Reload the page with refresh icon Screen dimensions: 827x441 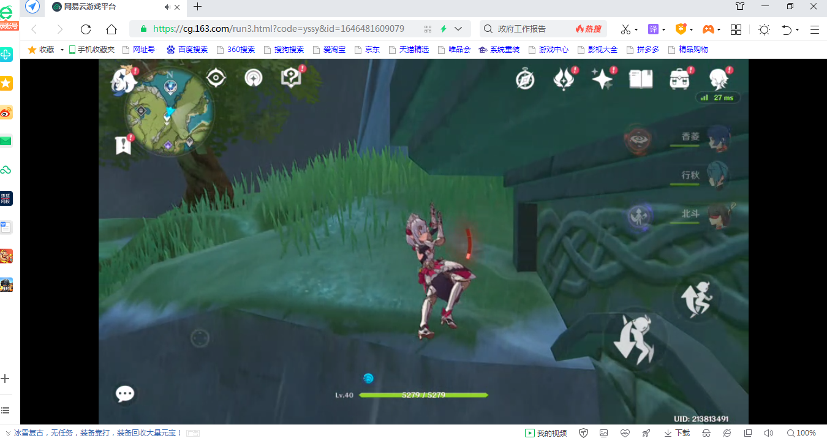tap(86, 29)
